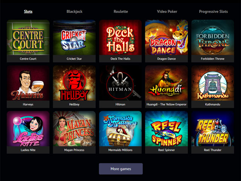Launch the Cricket Star game tile
This screenshot has width=241, height=181.
pos(74,38)
